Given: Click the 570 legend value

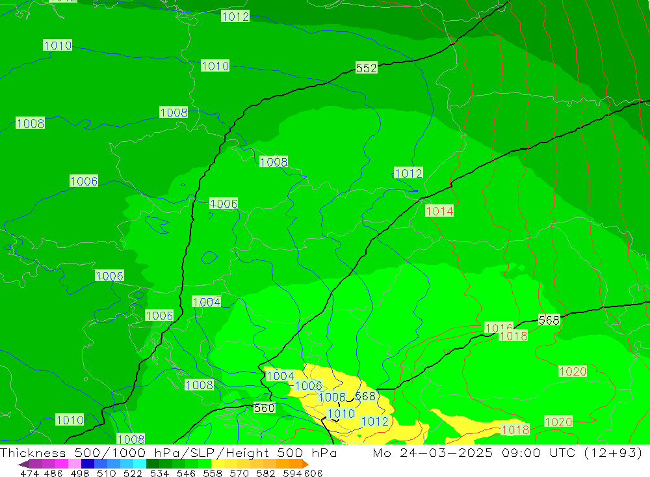Looking at the screenshot, I should 239,473.
